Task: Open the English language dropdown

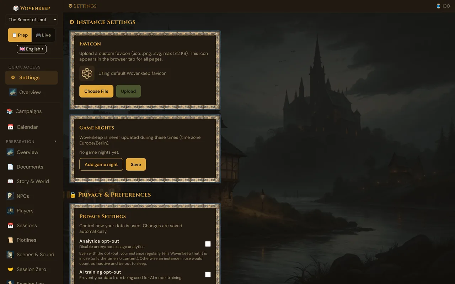Action: click(32, 49)
